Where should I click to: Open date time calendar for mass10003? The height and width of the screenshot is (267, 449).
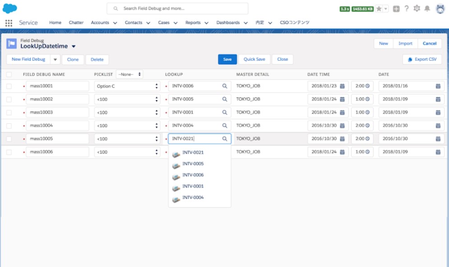click(x=342, y=112)
